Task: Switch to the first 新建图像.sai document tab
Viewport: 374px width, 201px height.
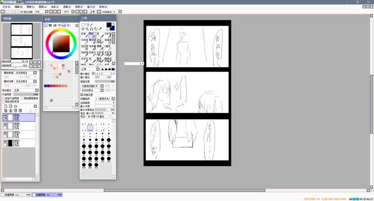Action: [x=16, y=194]
